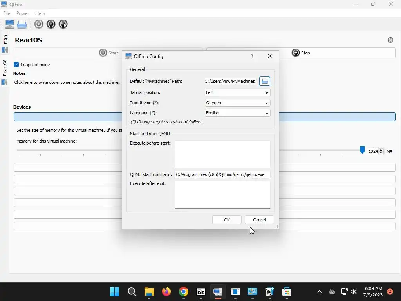Click the help question mark in QtEmu Config
This screenshot has width=401, height=301.
click(252, 56)
